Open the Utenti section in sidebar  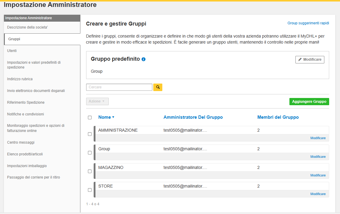[12, 51]
